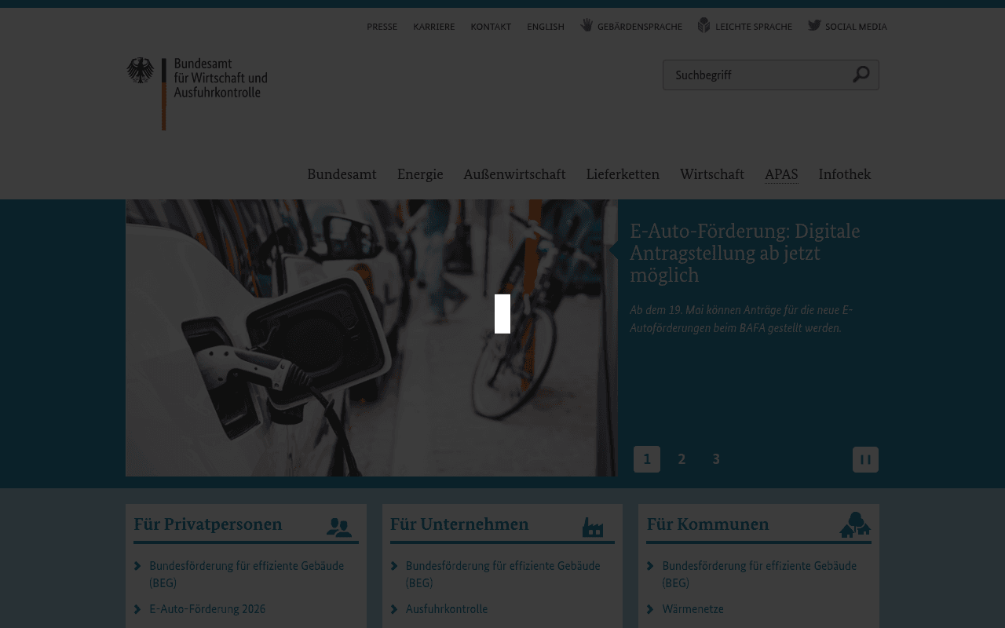
Task: Switch to slide 2 of the carousel
Action: (682, 459)
